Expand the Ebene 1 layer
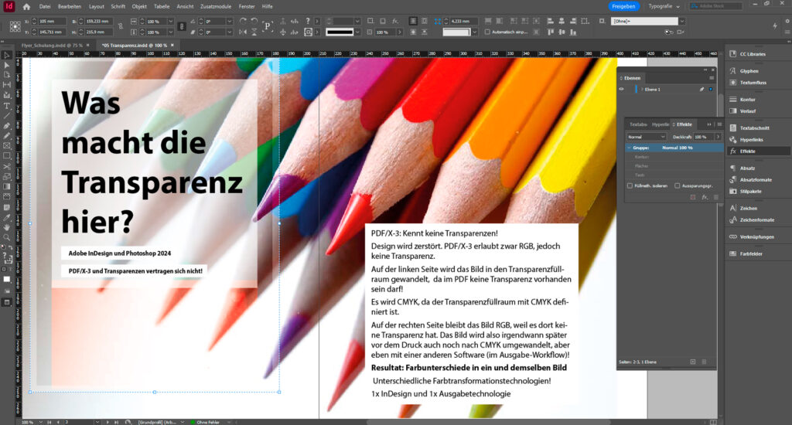Viewport: 792px width, 425px height. [642, 90]
